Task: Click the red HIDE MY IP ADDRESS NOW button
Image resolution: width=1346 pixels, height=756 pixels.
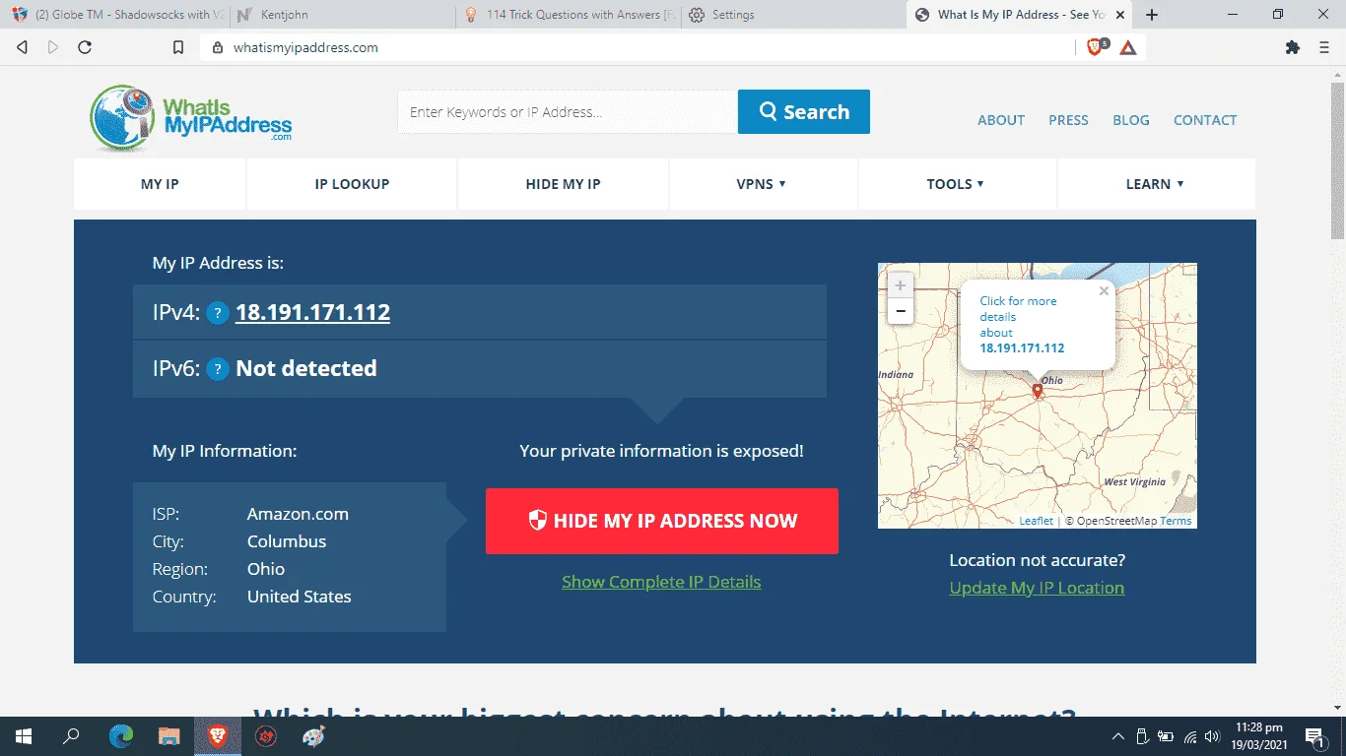Action: click(x=662, y=521)
